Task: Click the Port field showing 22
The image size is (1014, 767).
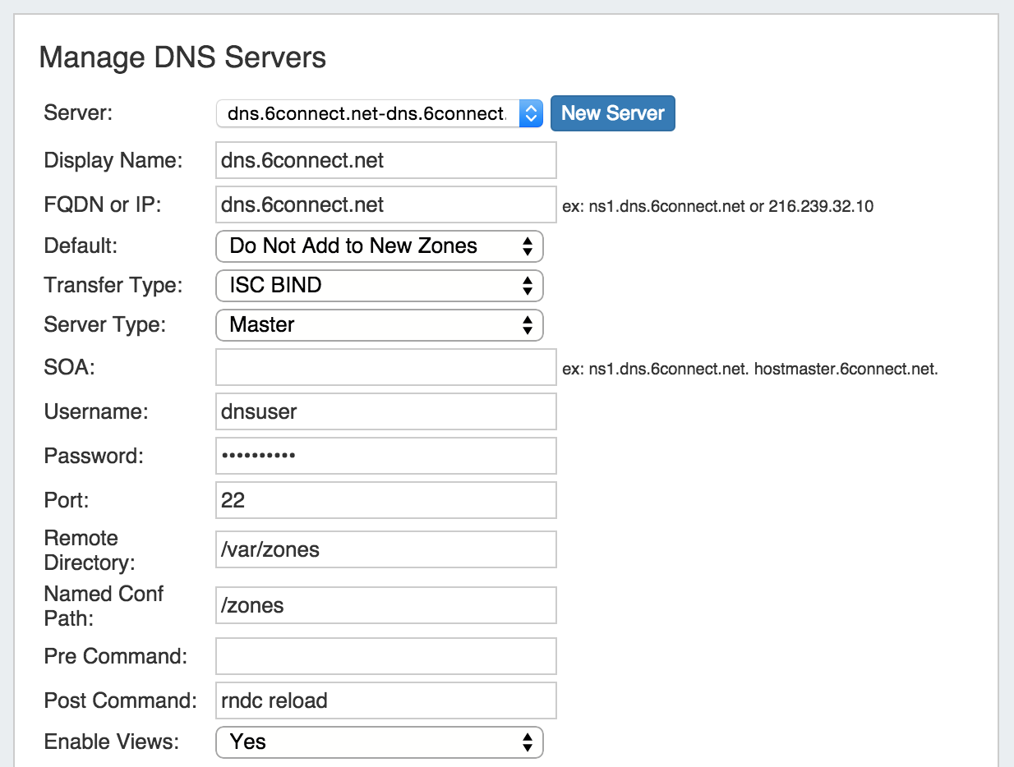Action: point(385,500)
